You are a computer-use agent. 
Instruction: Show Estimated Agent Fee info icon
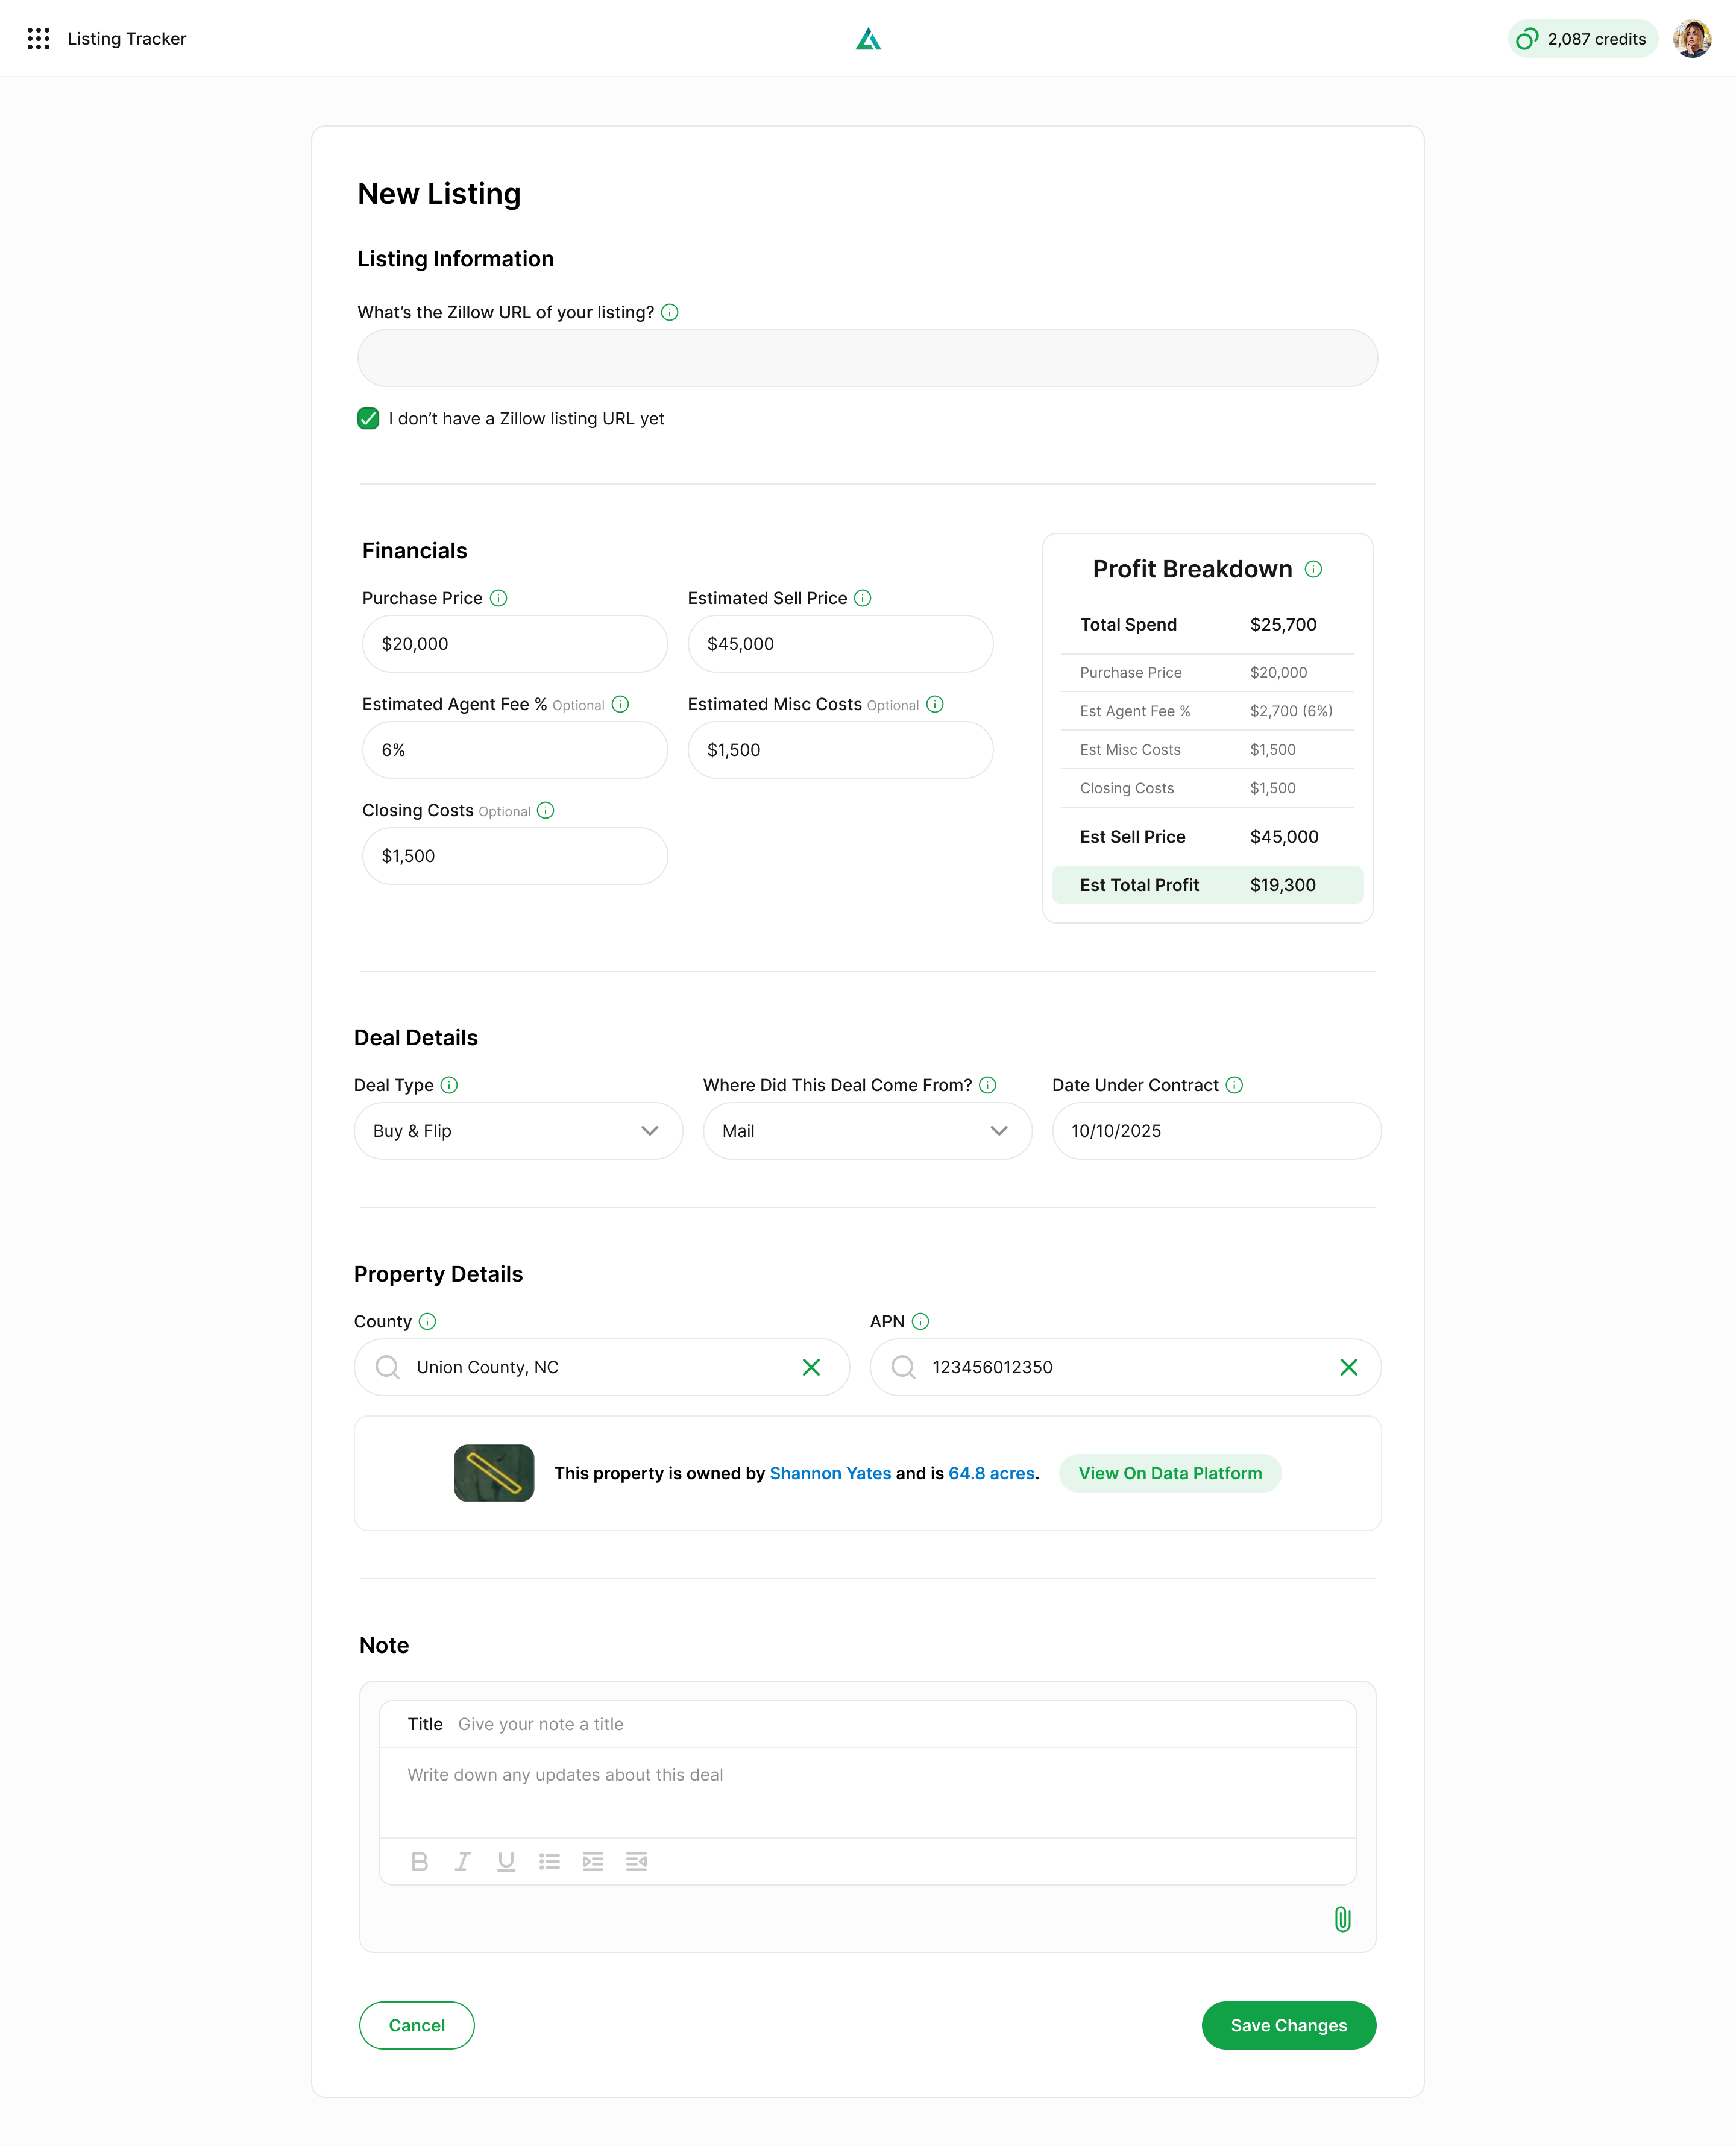(620, 704)
